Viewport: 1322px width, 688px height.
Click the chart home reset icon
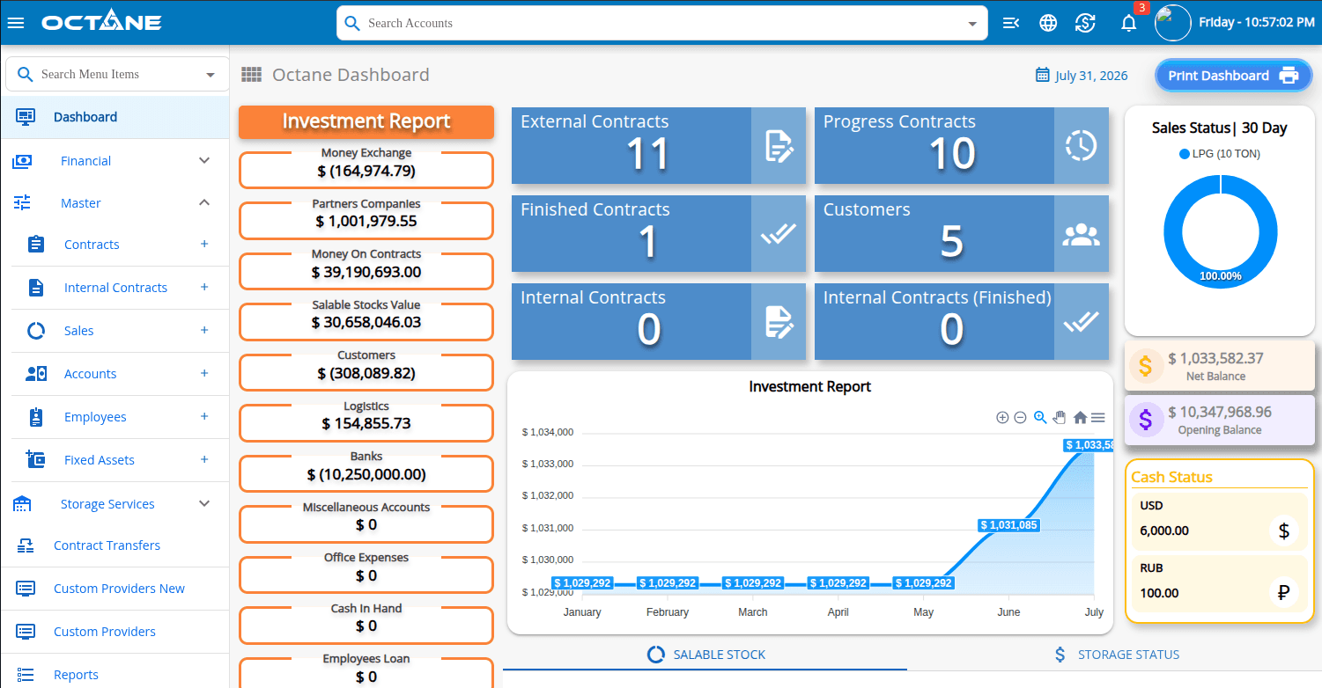[1080, 418]
